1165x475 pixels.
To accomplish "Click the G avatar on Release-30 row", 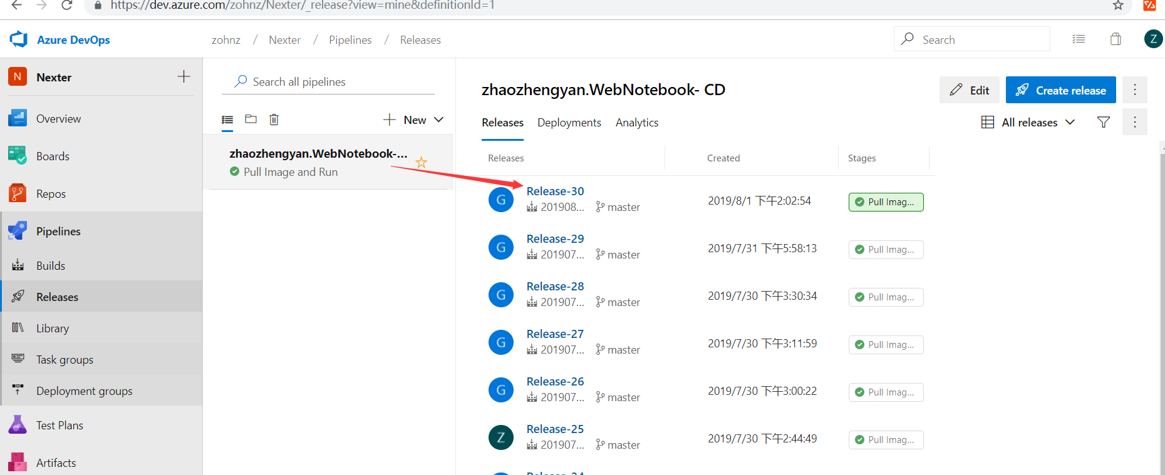I will (x=501, y=200).
